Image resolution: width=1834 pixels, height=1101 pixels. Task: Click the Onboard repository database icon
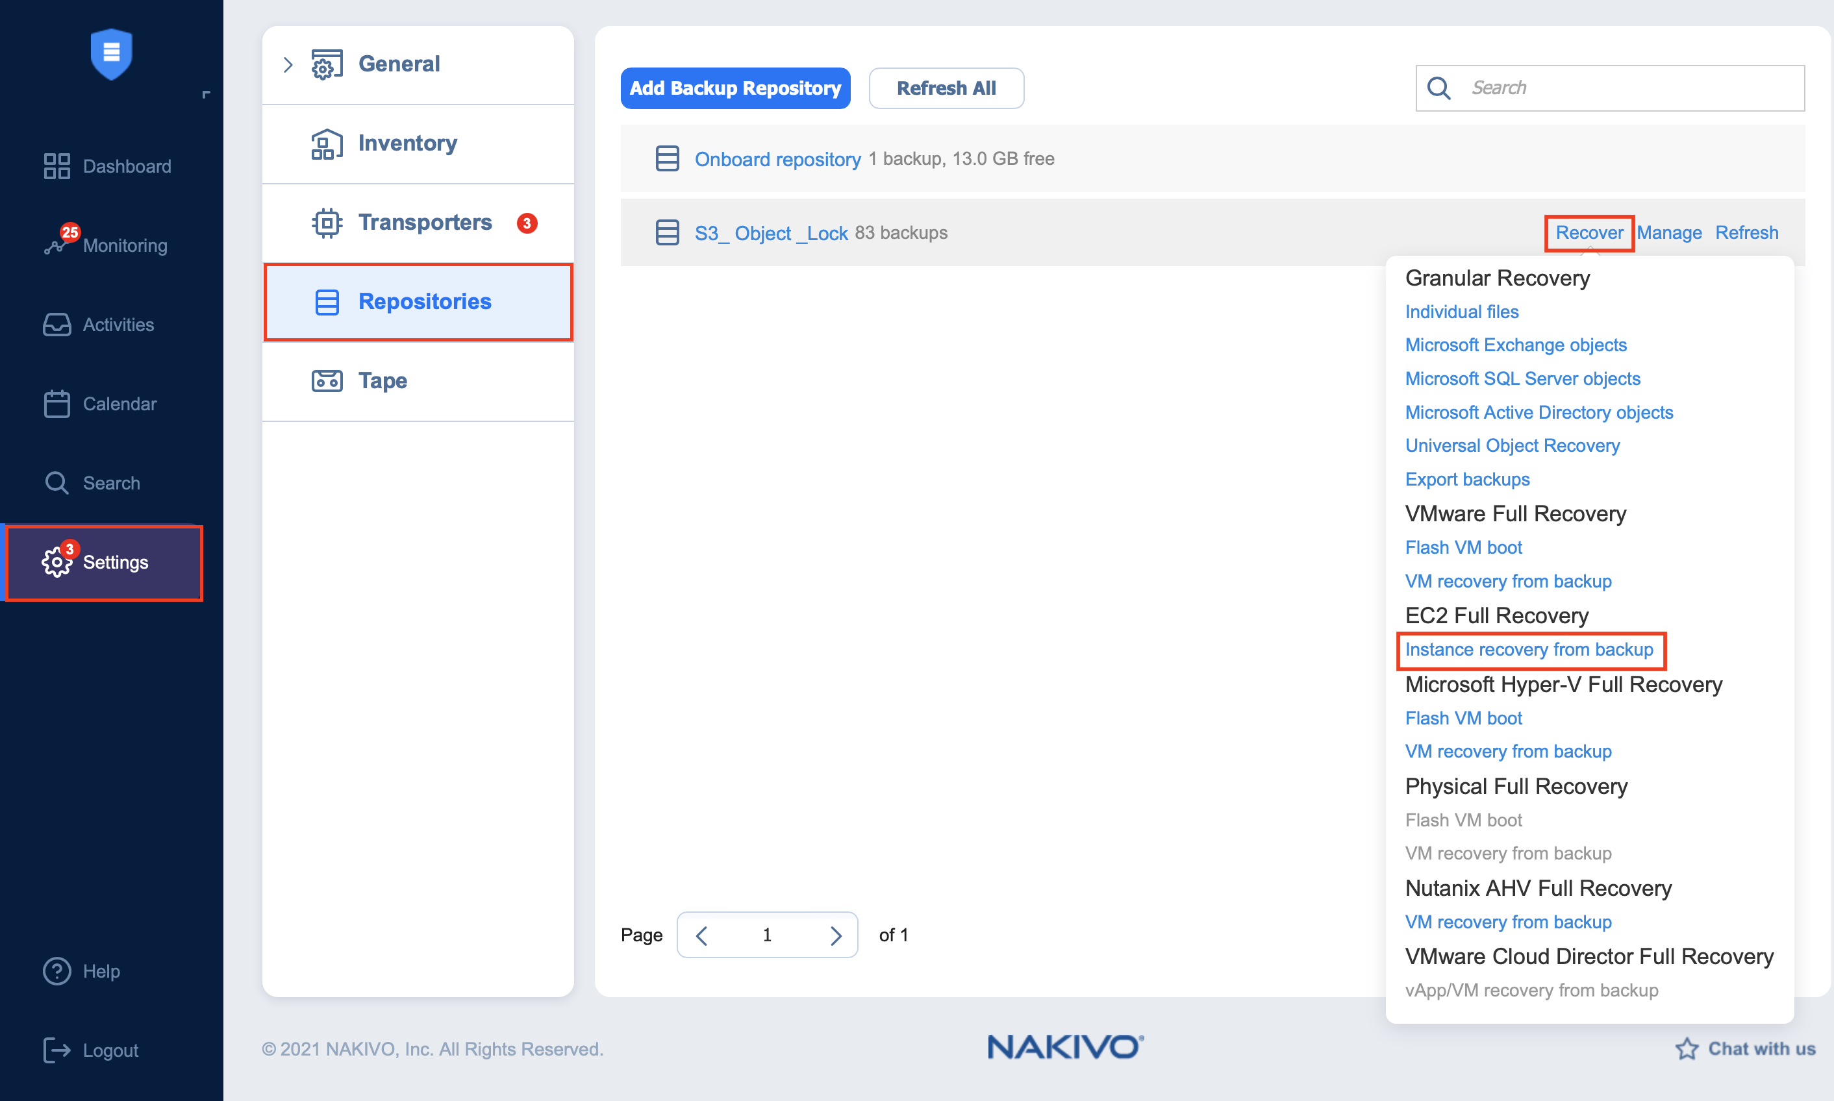click(667, 158)
